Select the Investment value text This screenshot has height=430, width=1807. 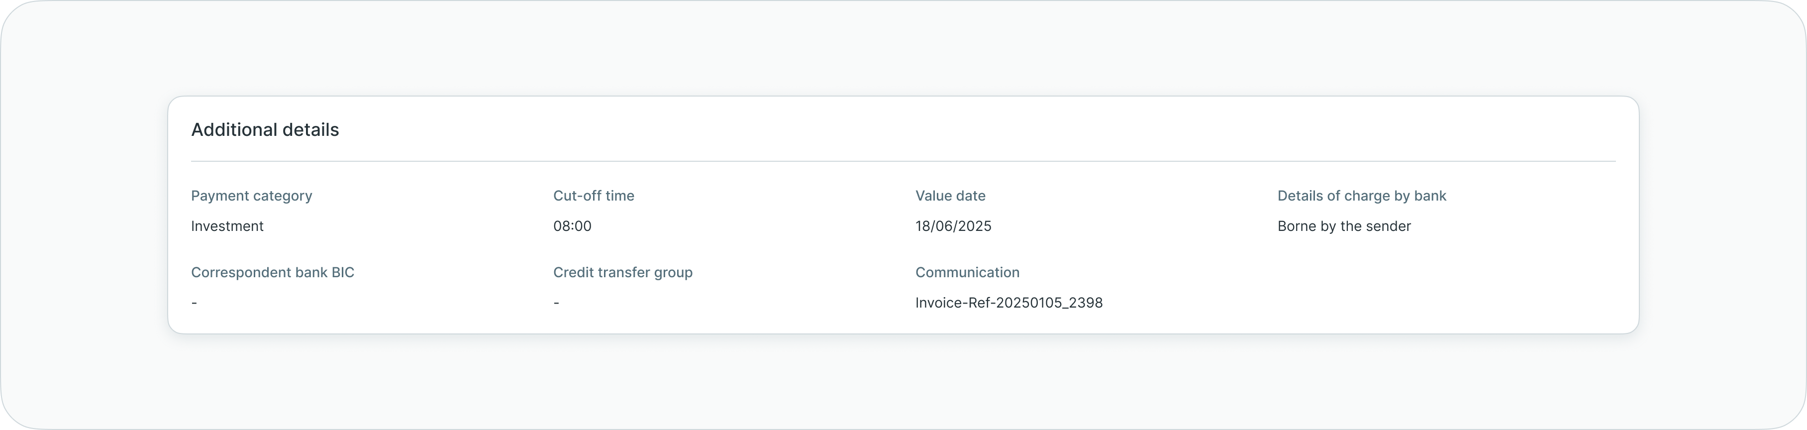pos(227,226)
